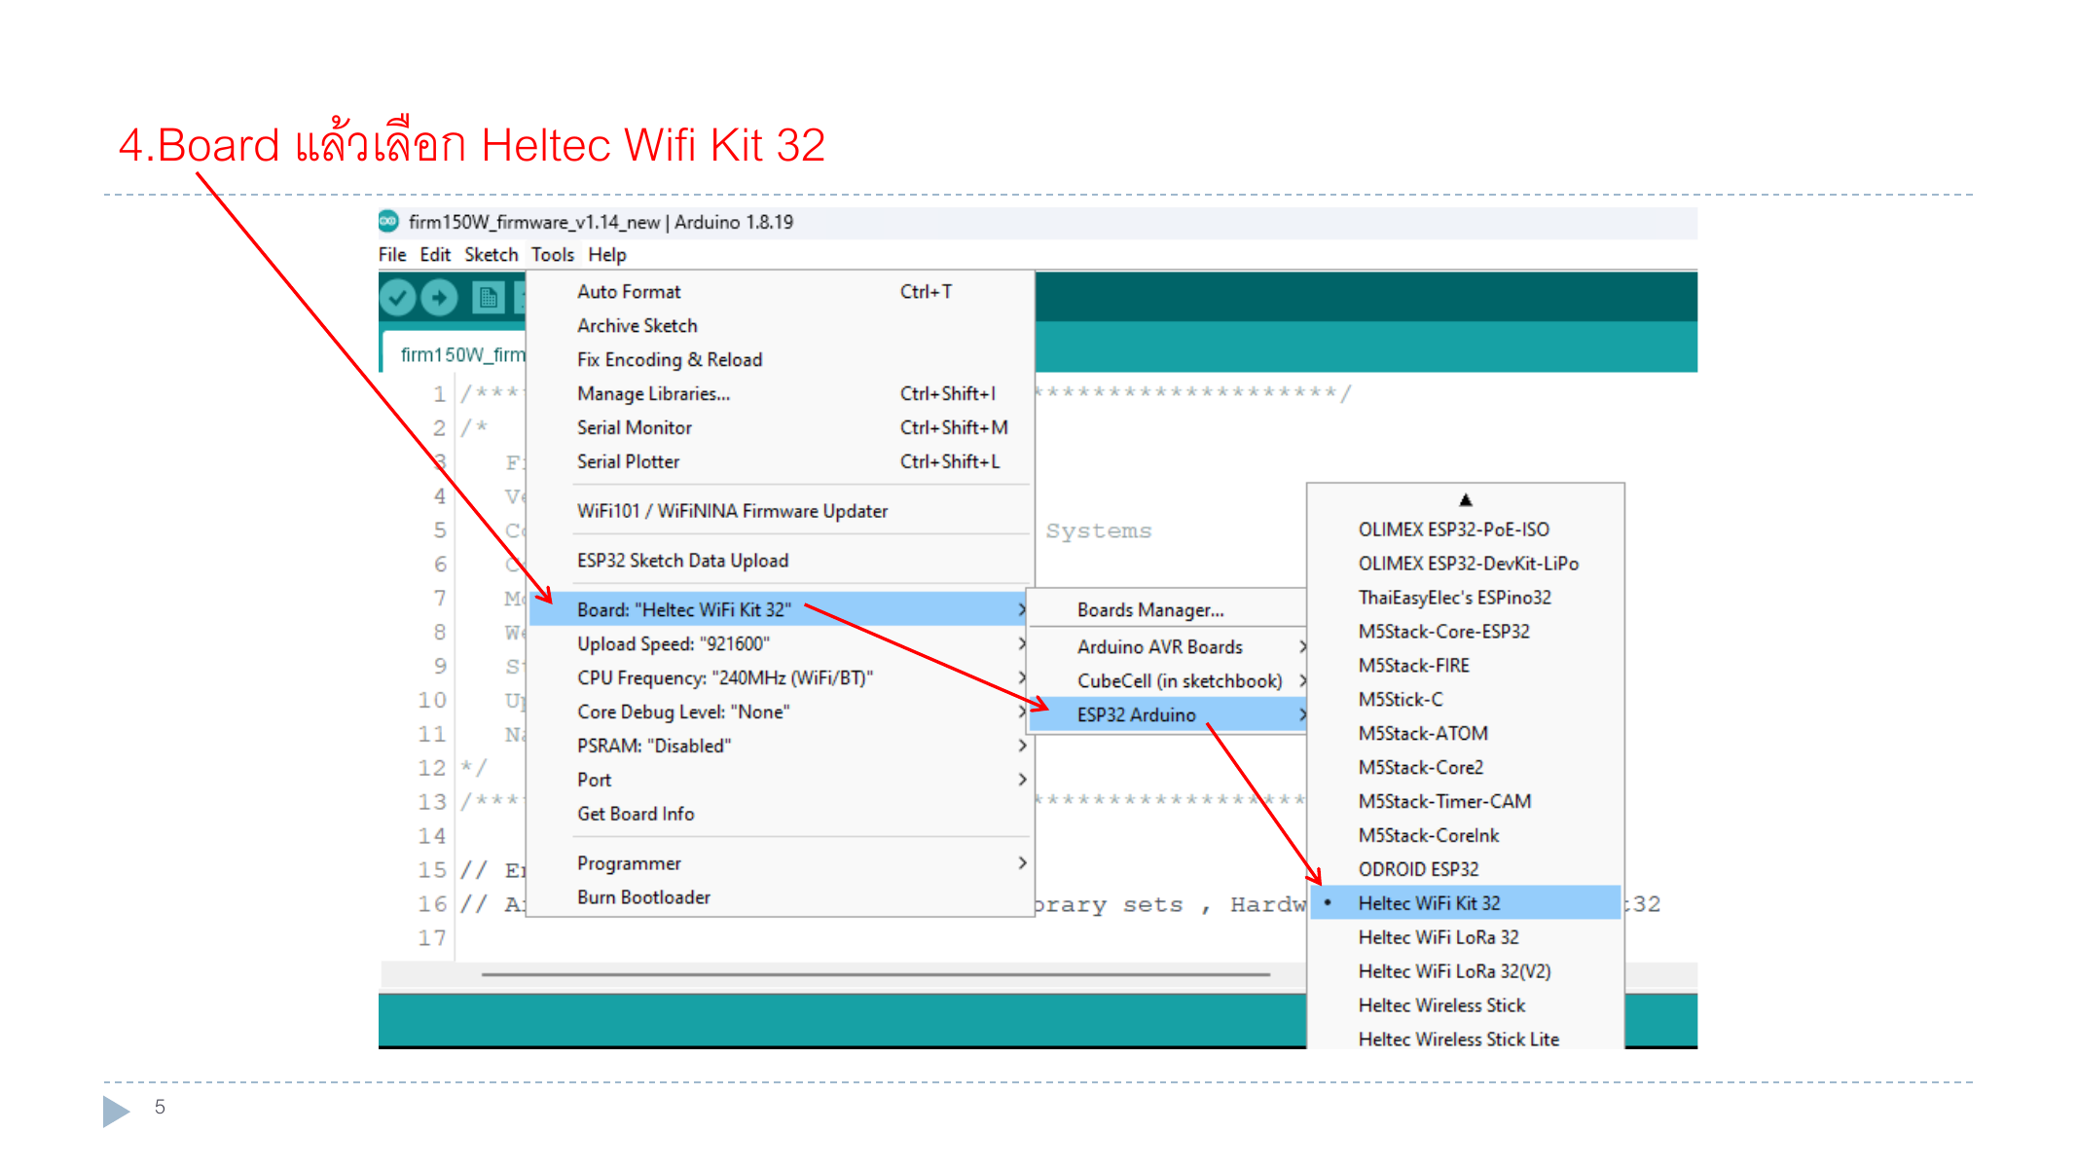Viewport: 2077px width, 1168px height.
Task: Open WiFi101 / WiFiNINA Firmware Updater
Action: pyautogui.click(x=780, y=511)
